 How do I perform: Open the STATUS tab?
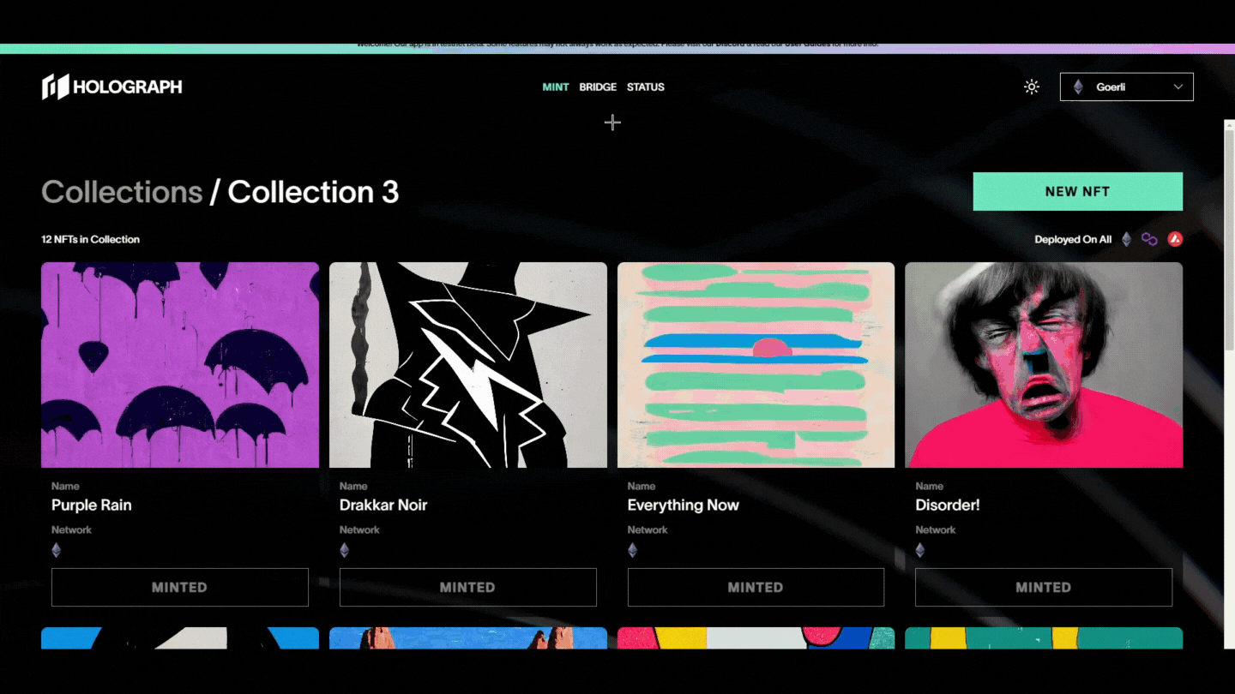(646, 87)
